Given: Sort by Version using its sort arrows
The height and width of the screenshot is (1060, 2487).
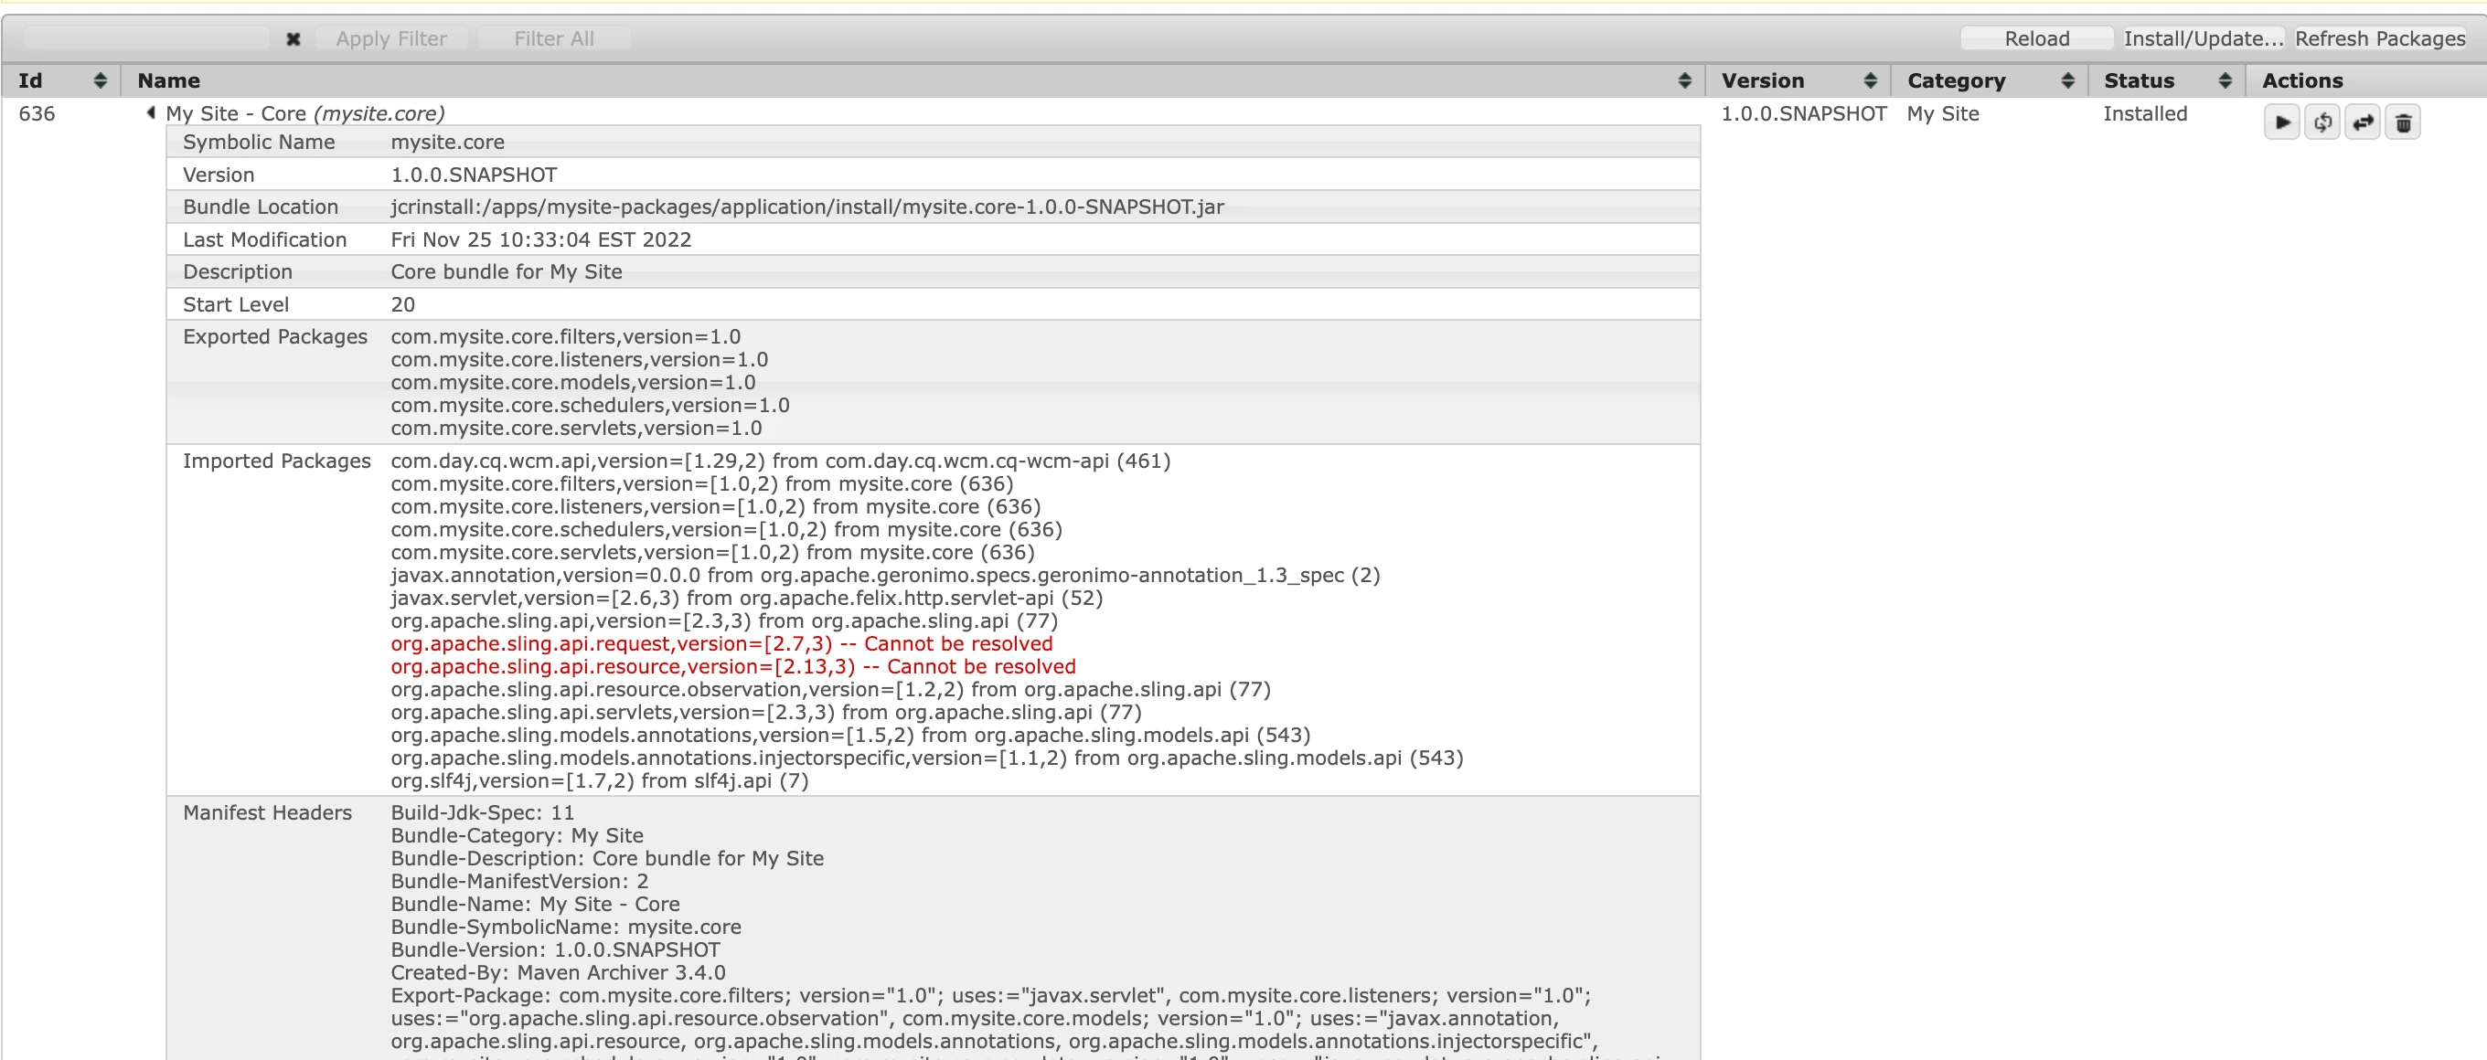Looking at the screenshot, I should [1869, 81].
